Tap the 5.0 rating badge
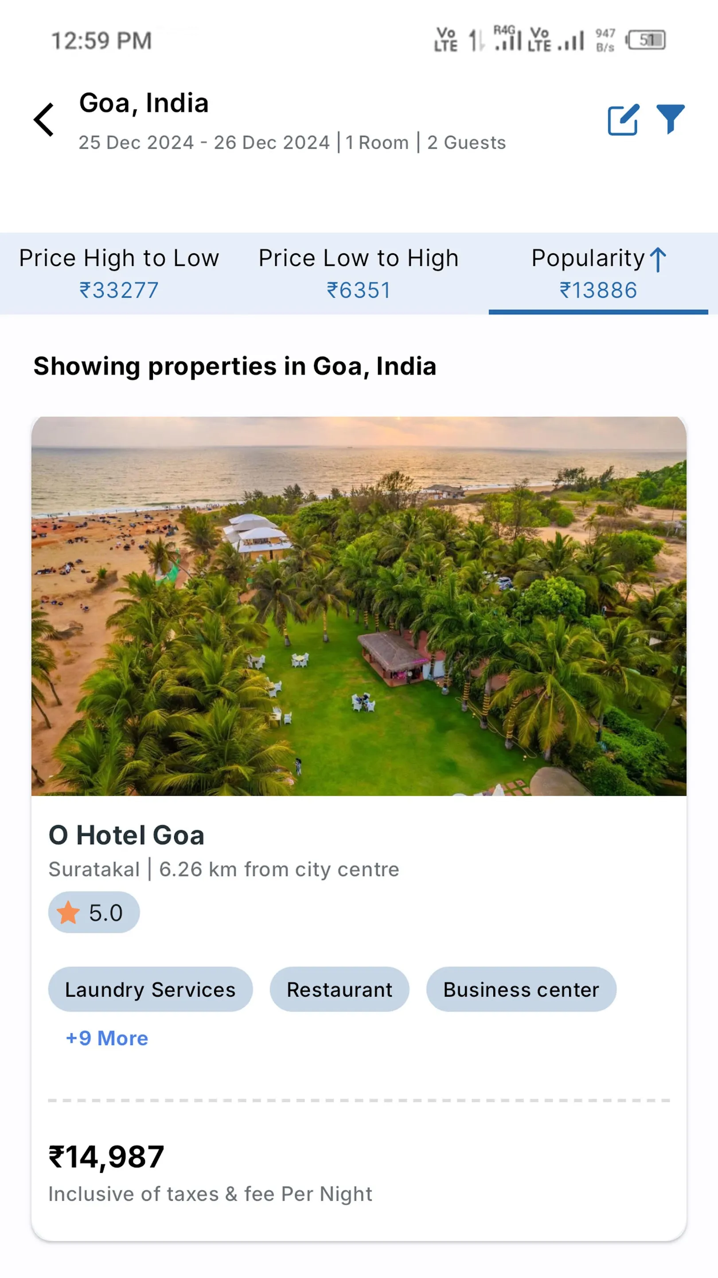The width and height of the screenshot is (718, 1278). 94,912
